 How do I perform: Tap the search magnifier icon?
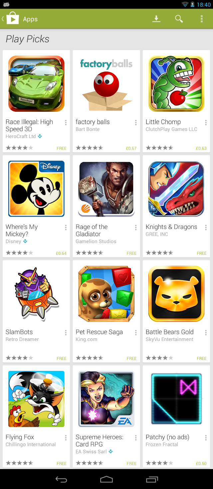click(179, 19)
